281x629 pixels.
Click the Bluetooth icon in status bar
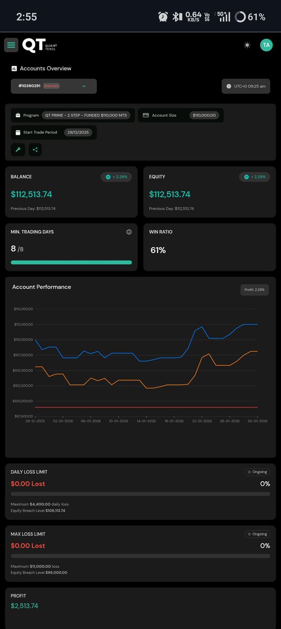(177, 17)
